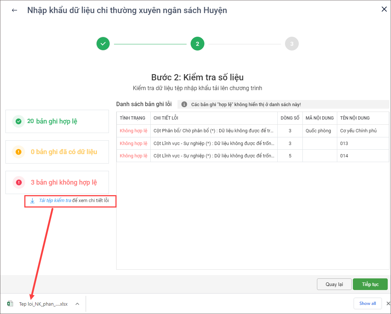Select step 3 circle in progress stepper
The height and width of the screenshot is (314, 391).
292,44
